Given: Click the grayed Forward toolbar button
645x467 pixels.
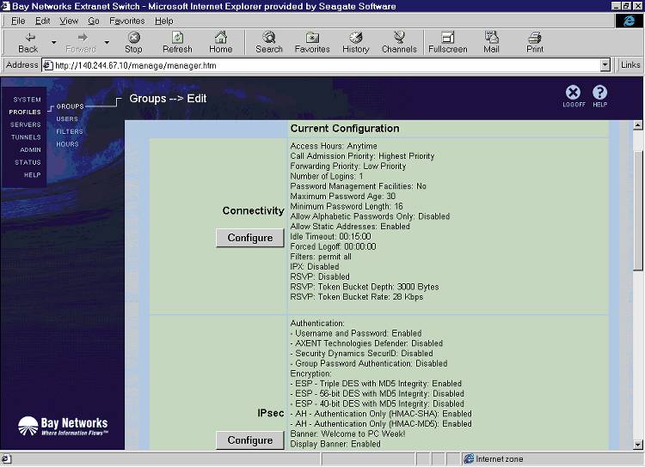Looking at the screenshot, I should click(x=81, y=42).
